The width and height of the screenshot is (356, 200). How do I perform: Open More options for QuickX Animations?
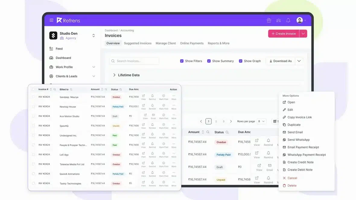[x=174, y=174]
